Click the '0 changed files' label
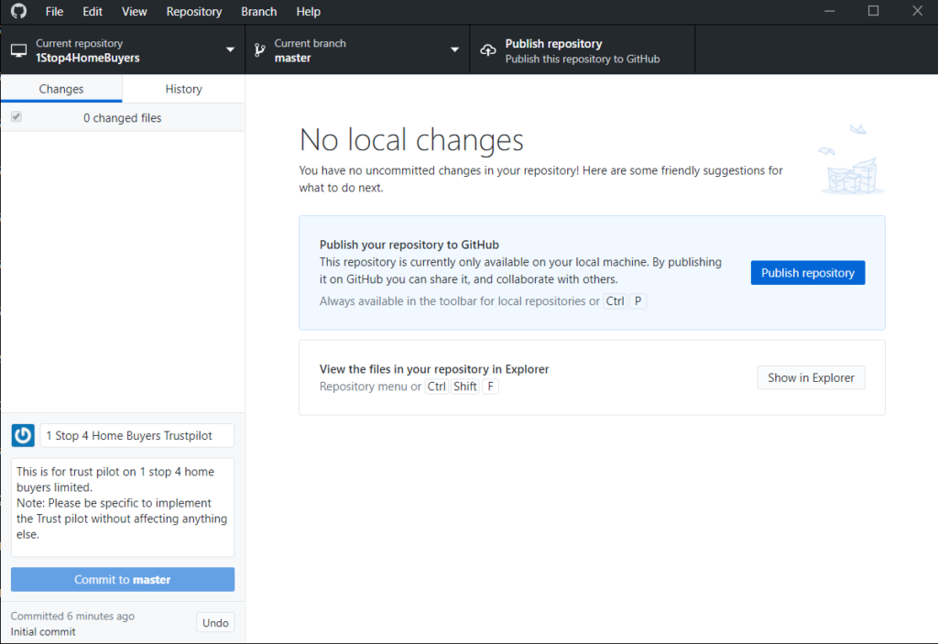 pyautogui.click(x=123, y=118)
